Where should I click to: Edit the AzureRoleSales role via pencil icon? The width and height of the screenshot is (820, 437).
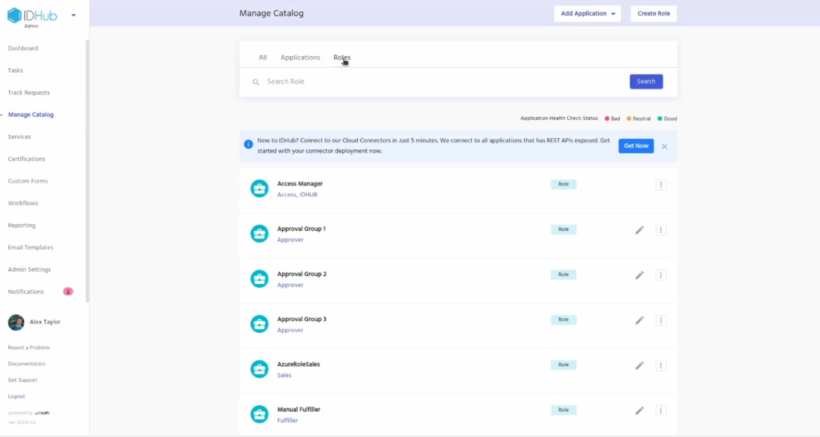point(639,366)
